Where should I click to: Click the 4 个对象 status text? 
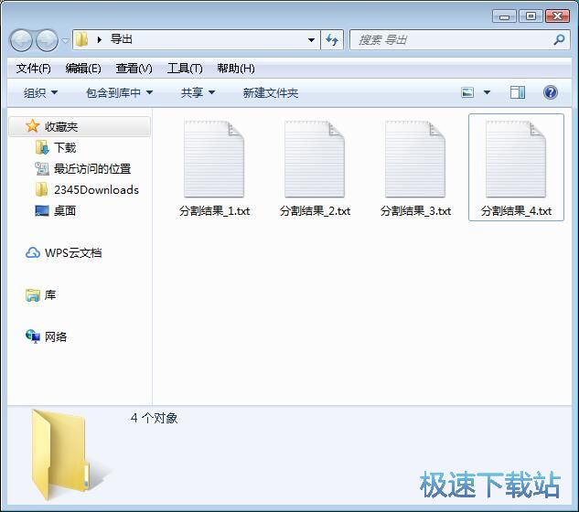coord(154,418)
